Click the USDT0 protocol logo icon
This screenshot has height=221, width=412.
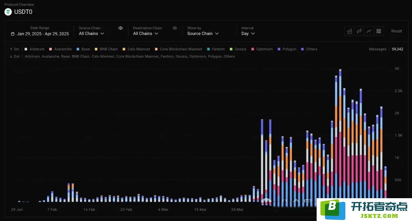(x=8, y=12)
